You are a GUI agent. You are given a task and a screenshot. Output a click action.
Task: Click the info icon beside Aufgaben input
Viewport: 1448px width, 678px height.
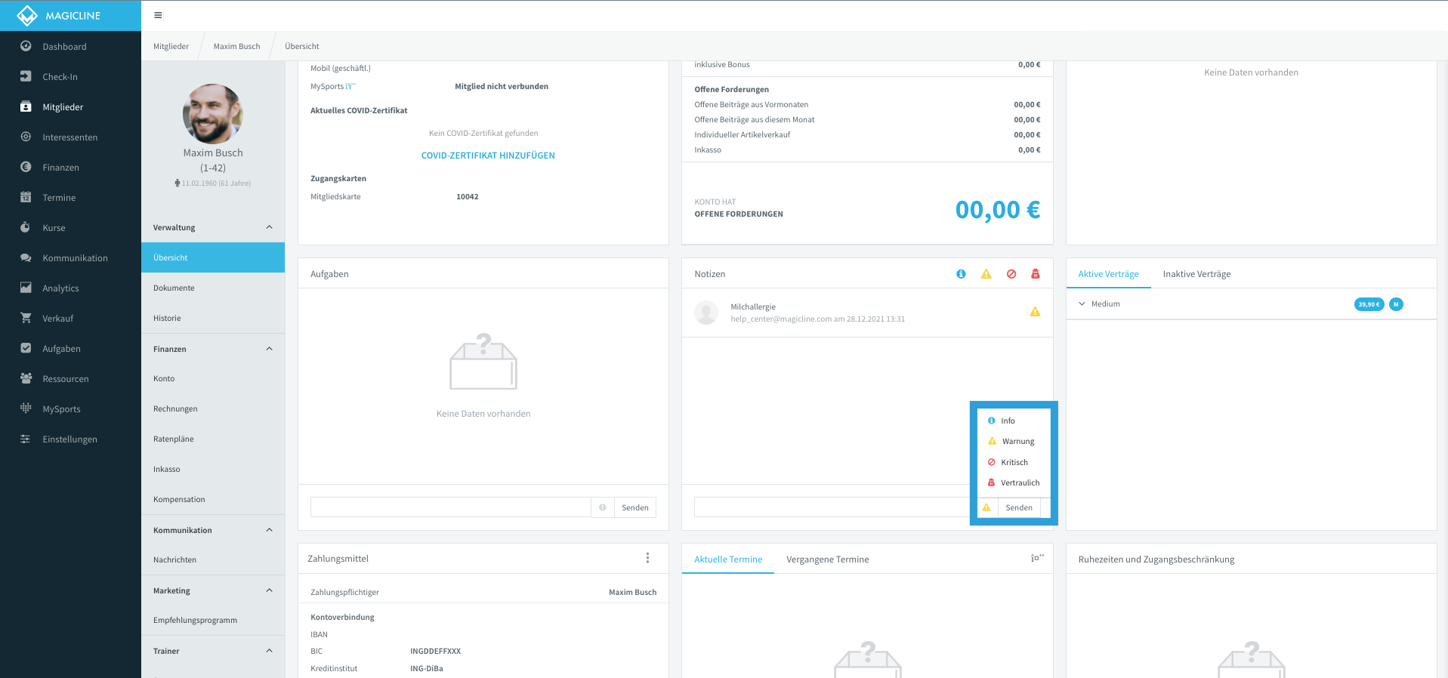603,507
